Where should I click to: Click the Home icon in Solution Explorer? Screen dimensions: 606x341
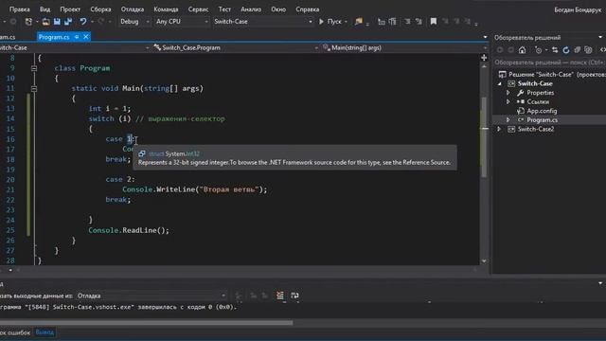[x=522, y=50]
